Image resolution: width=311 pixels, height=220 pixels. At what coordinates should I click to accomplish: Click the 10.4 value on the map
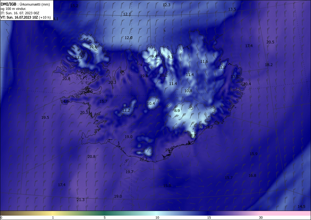point(151,103)
